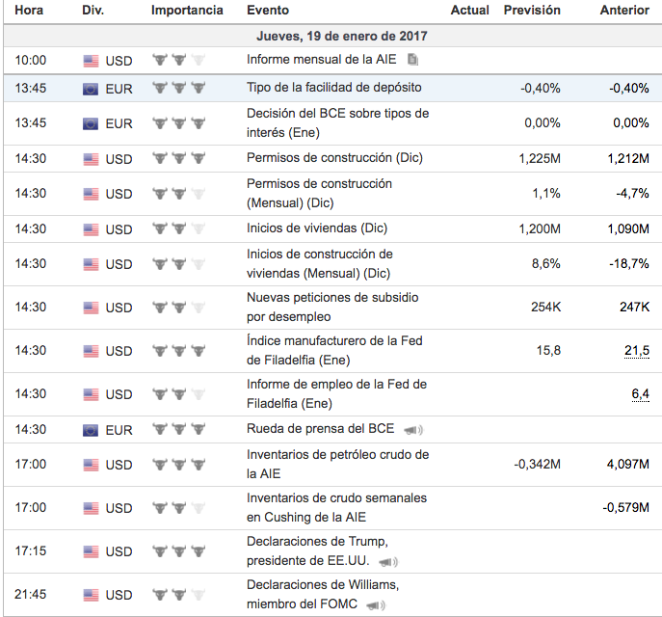This screenshot has height=617, width=662.
Task: Click importance bull icons for Inicios de viviendas (Dic)
Action: (x=179, y=228)
